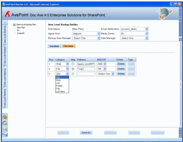The height and width of the screenshot is (142, 183).
Task: Choose Web in the open category list
Action: [x=62, y=80]
